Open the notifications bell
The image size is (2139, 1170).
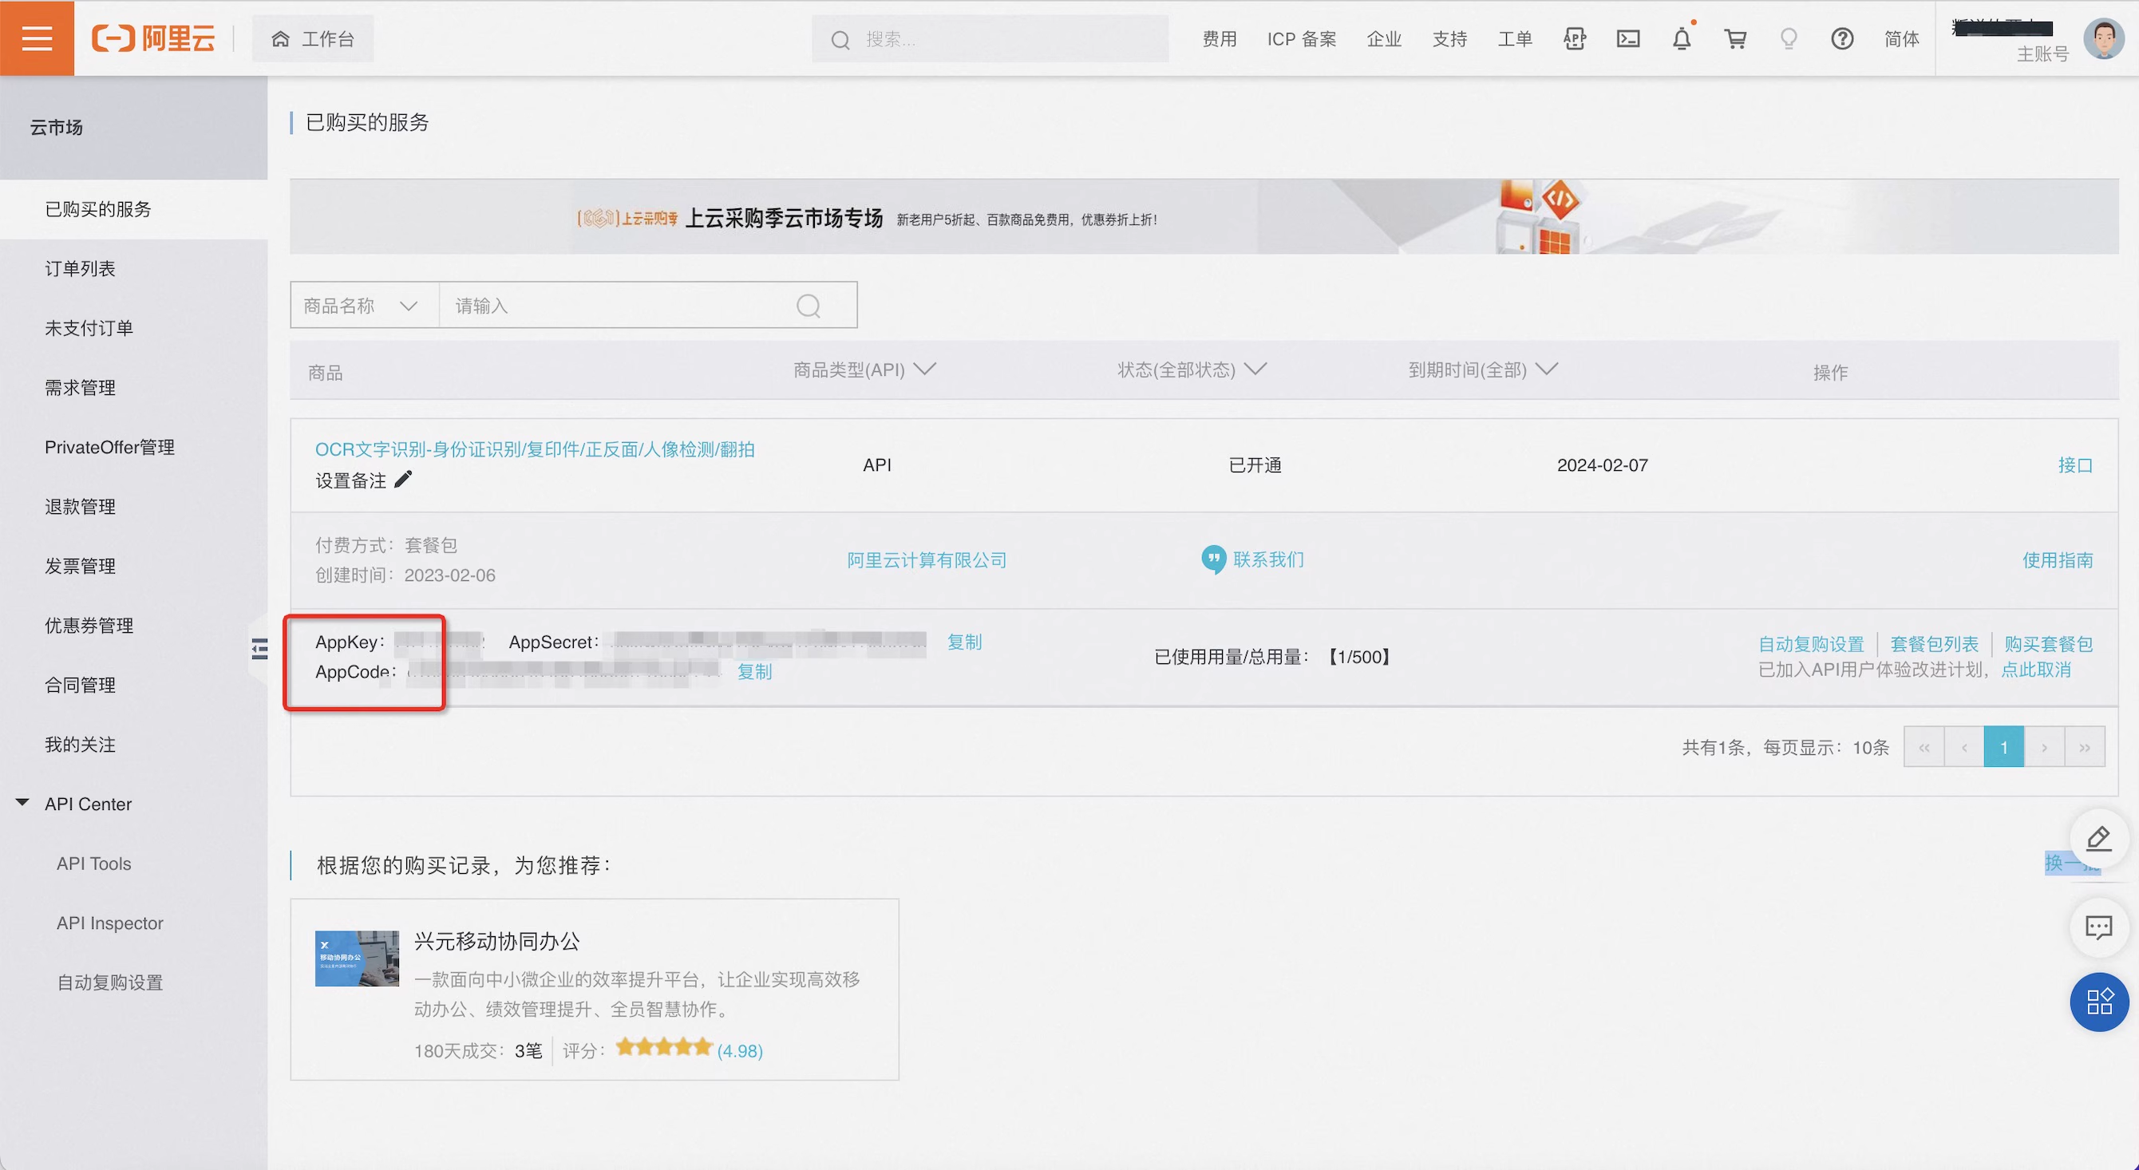click(1682, 38)
